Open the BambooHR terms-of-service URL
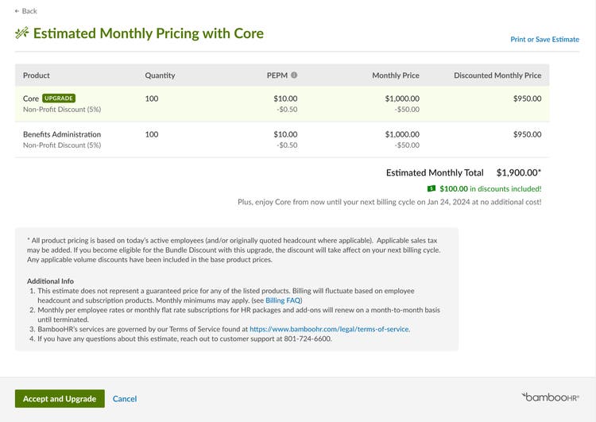The width and height of the screenshot is (596, 422). pyautogui.click(x=329, y=329)
